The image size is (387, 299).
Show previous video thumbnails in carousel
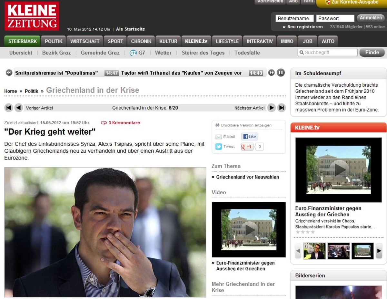[298, 251]
